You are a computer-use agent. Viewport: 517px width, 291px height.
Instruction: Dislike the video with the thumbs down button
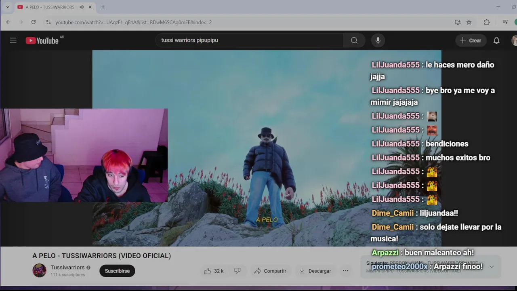click(237, 271)
